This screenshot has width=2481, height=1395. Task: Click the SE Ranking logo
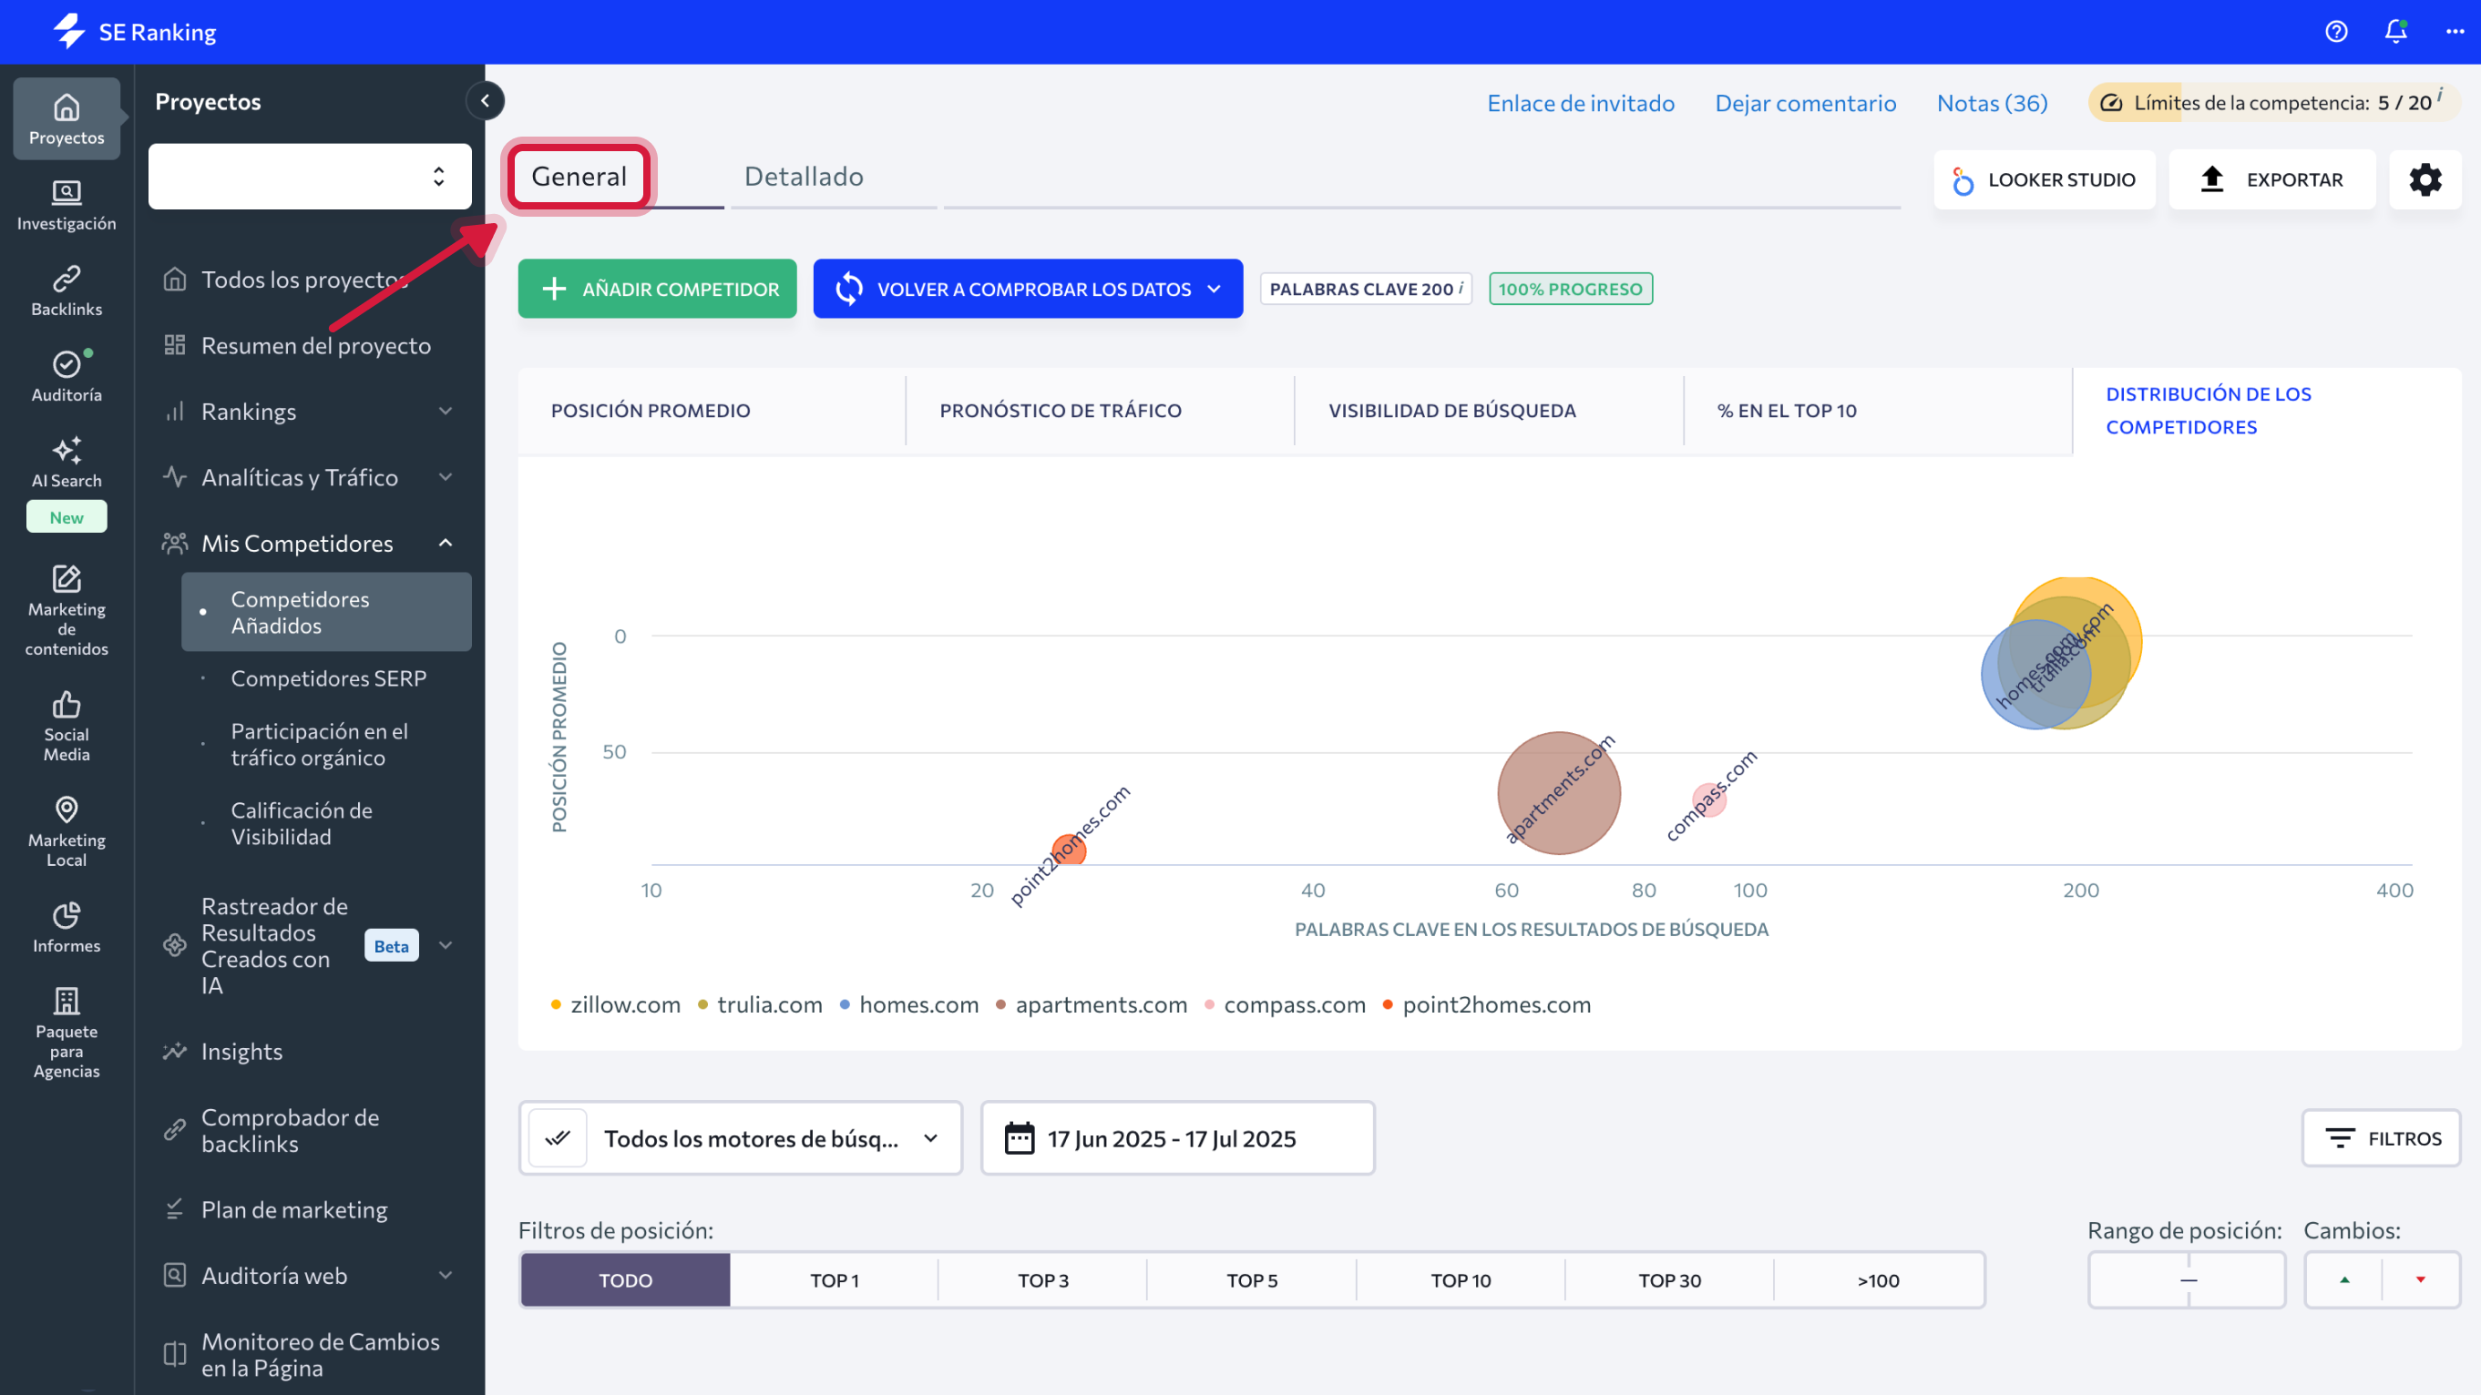(x=135, y=32)
